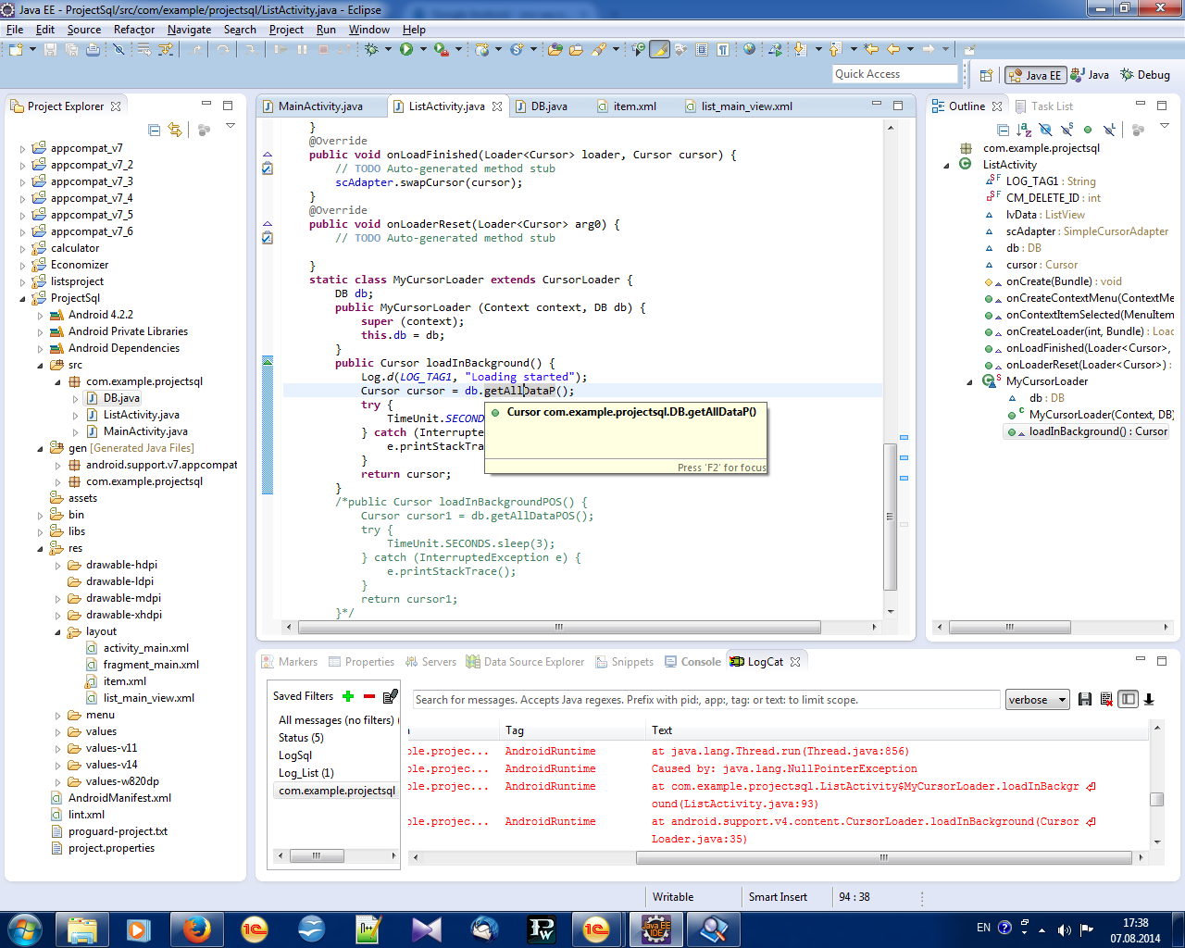1185x948 pixels.
Task: Click the LogCat message search field
Action: pyautogui.click(x=706, y=700)
